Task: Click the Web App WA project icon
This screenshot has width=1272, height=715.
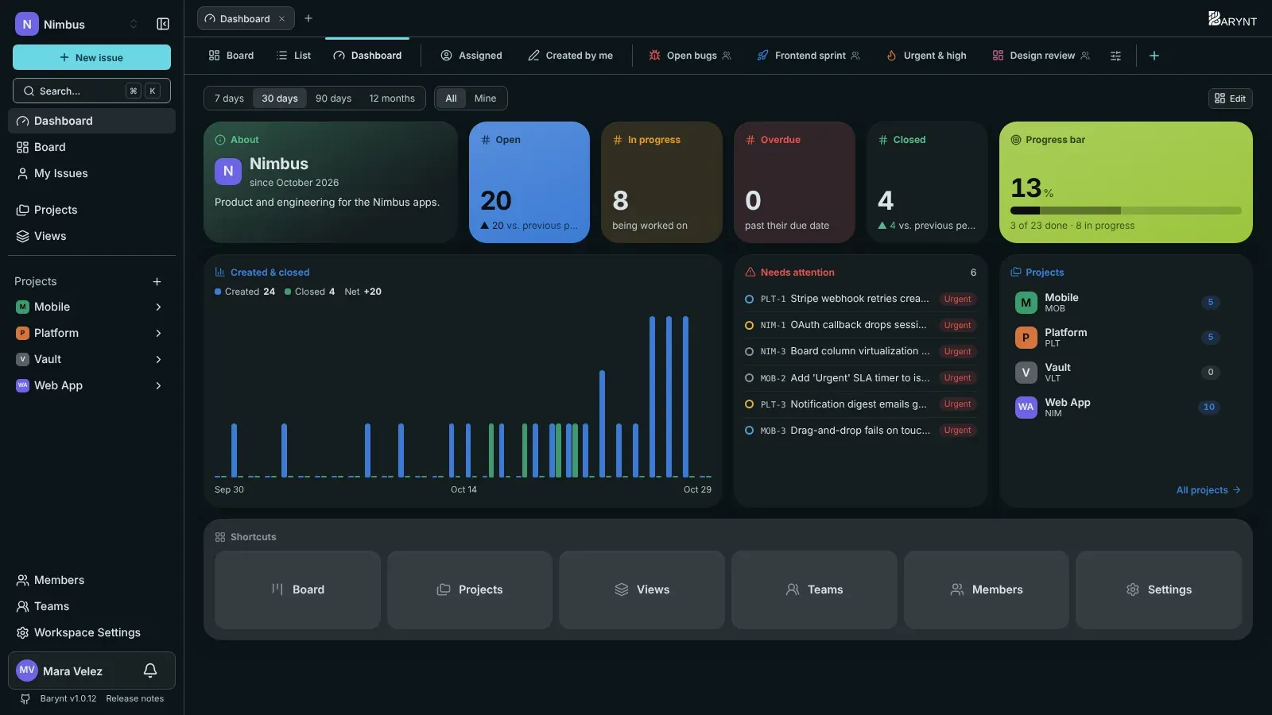Action: [x=22, y=385]
